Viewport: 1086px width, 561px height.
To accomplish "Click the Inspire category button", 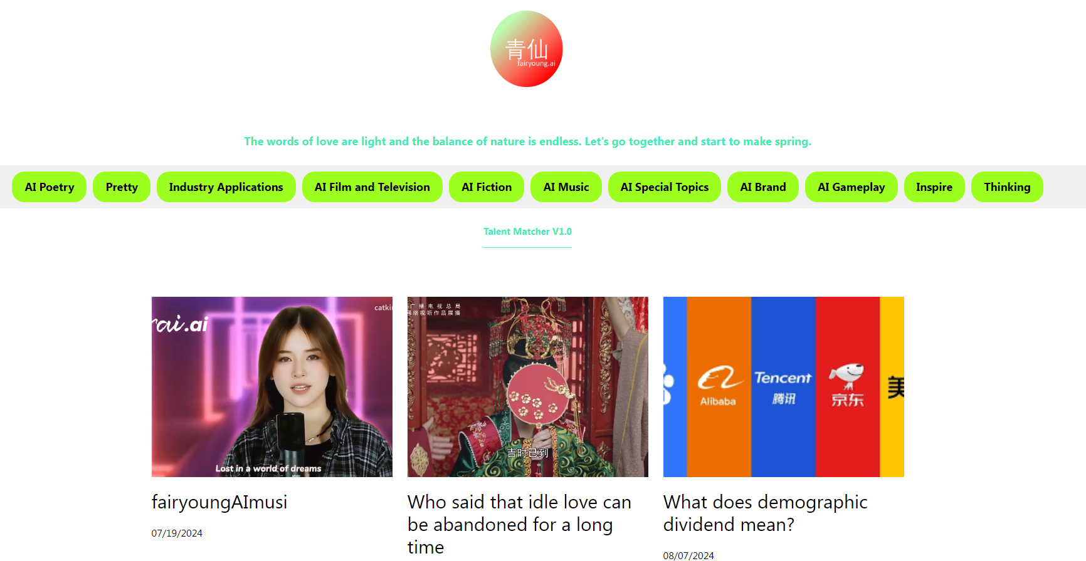I will pos(934,187).
